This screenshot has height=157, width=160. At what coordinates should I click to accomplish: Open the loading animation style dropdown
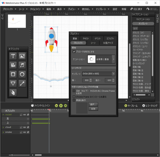pyautogui.click(x=101, y=59)
